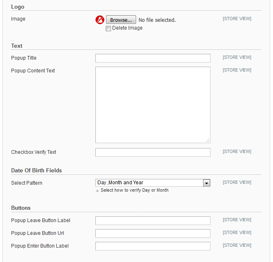Click the Browse... file button
This screenshot has height=262, width=273.
pyautogui.click(x=121, y=20)
